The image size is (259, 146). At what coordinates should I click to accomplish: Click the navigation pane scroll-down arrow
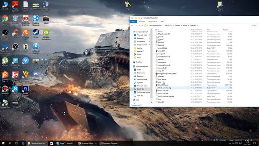(151, 103)
